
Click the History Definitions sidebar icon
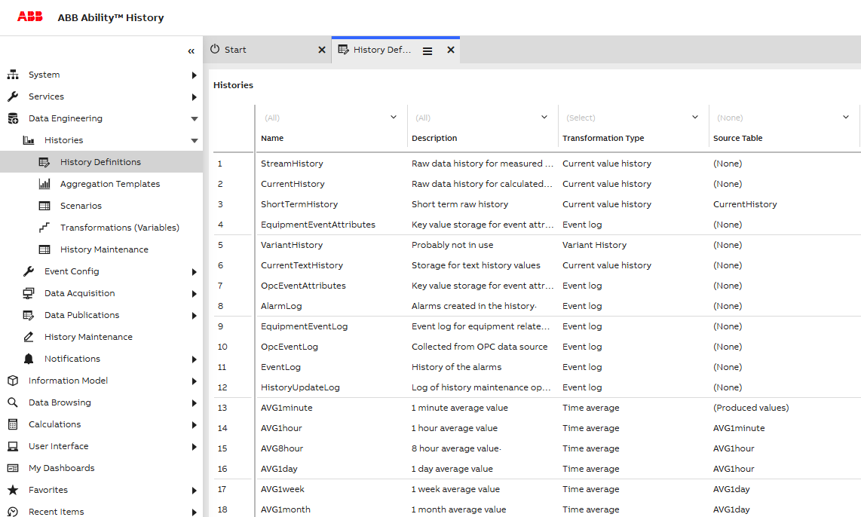44,162
